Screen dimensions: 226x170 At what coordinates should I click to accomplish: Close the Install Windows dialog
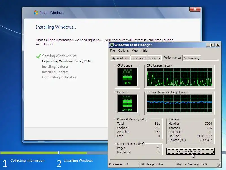point(195,9)
